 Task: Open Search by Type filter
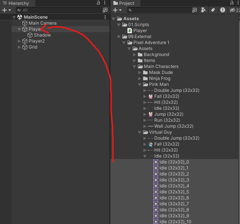click(203, 10)
